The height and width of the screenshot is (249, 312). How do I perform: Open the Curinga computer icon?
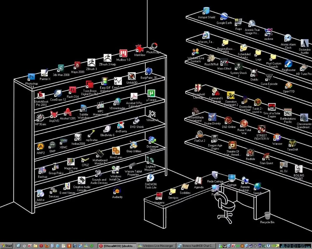pyautogui.click(x=232, y=178)
